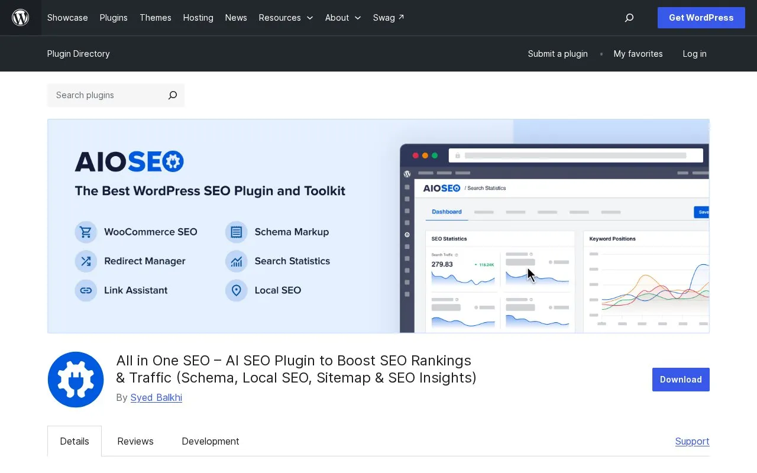
Task: Open the Showcase menu item
Action: pos(67,18)
